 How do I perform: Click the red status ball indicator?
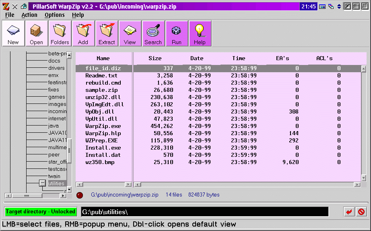coord(80,195)
